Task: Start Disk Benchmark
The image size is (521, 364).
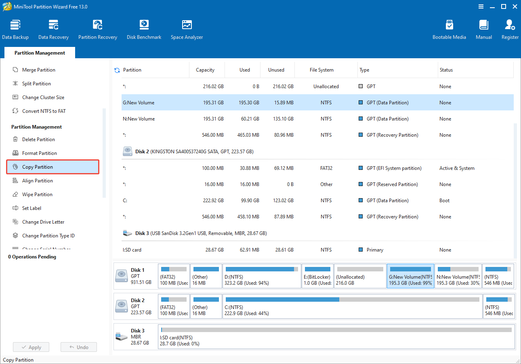Action: (144, 28)
